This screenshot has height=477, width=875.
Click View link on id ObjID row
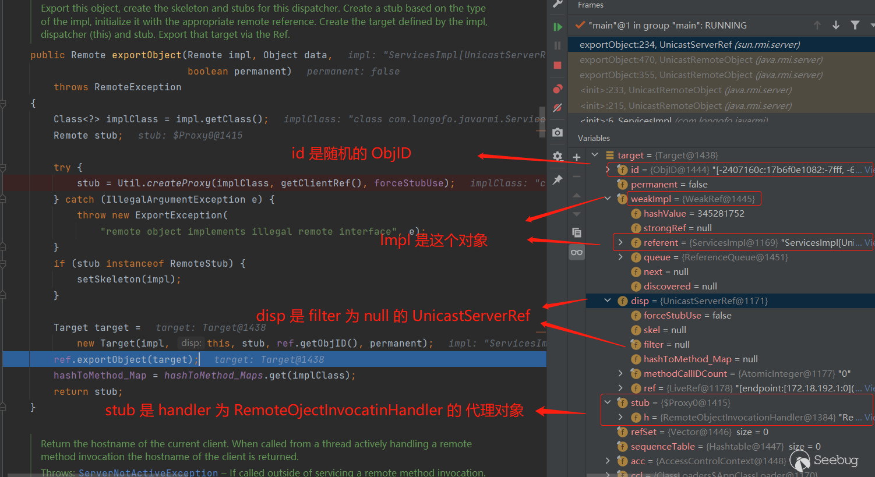pos(869,169)
